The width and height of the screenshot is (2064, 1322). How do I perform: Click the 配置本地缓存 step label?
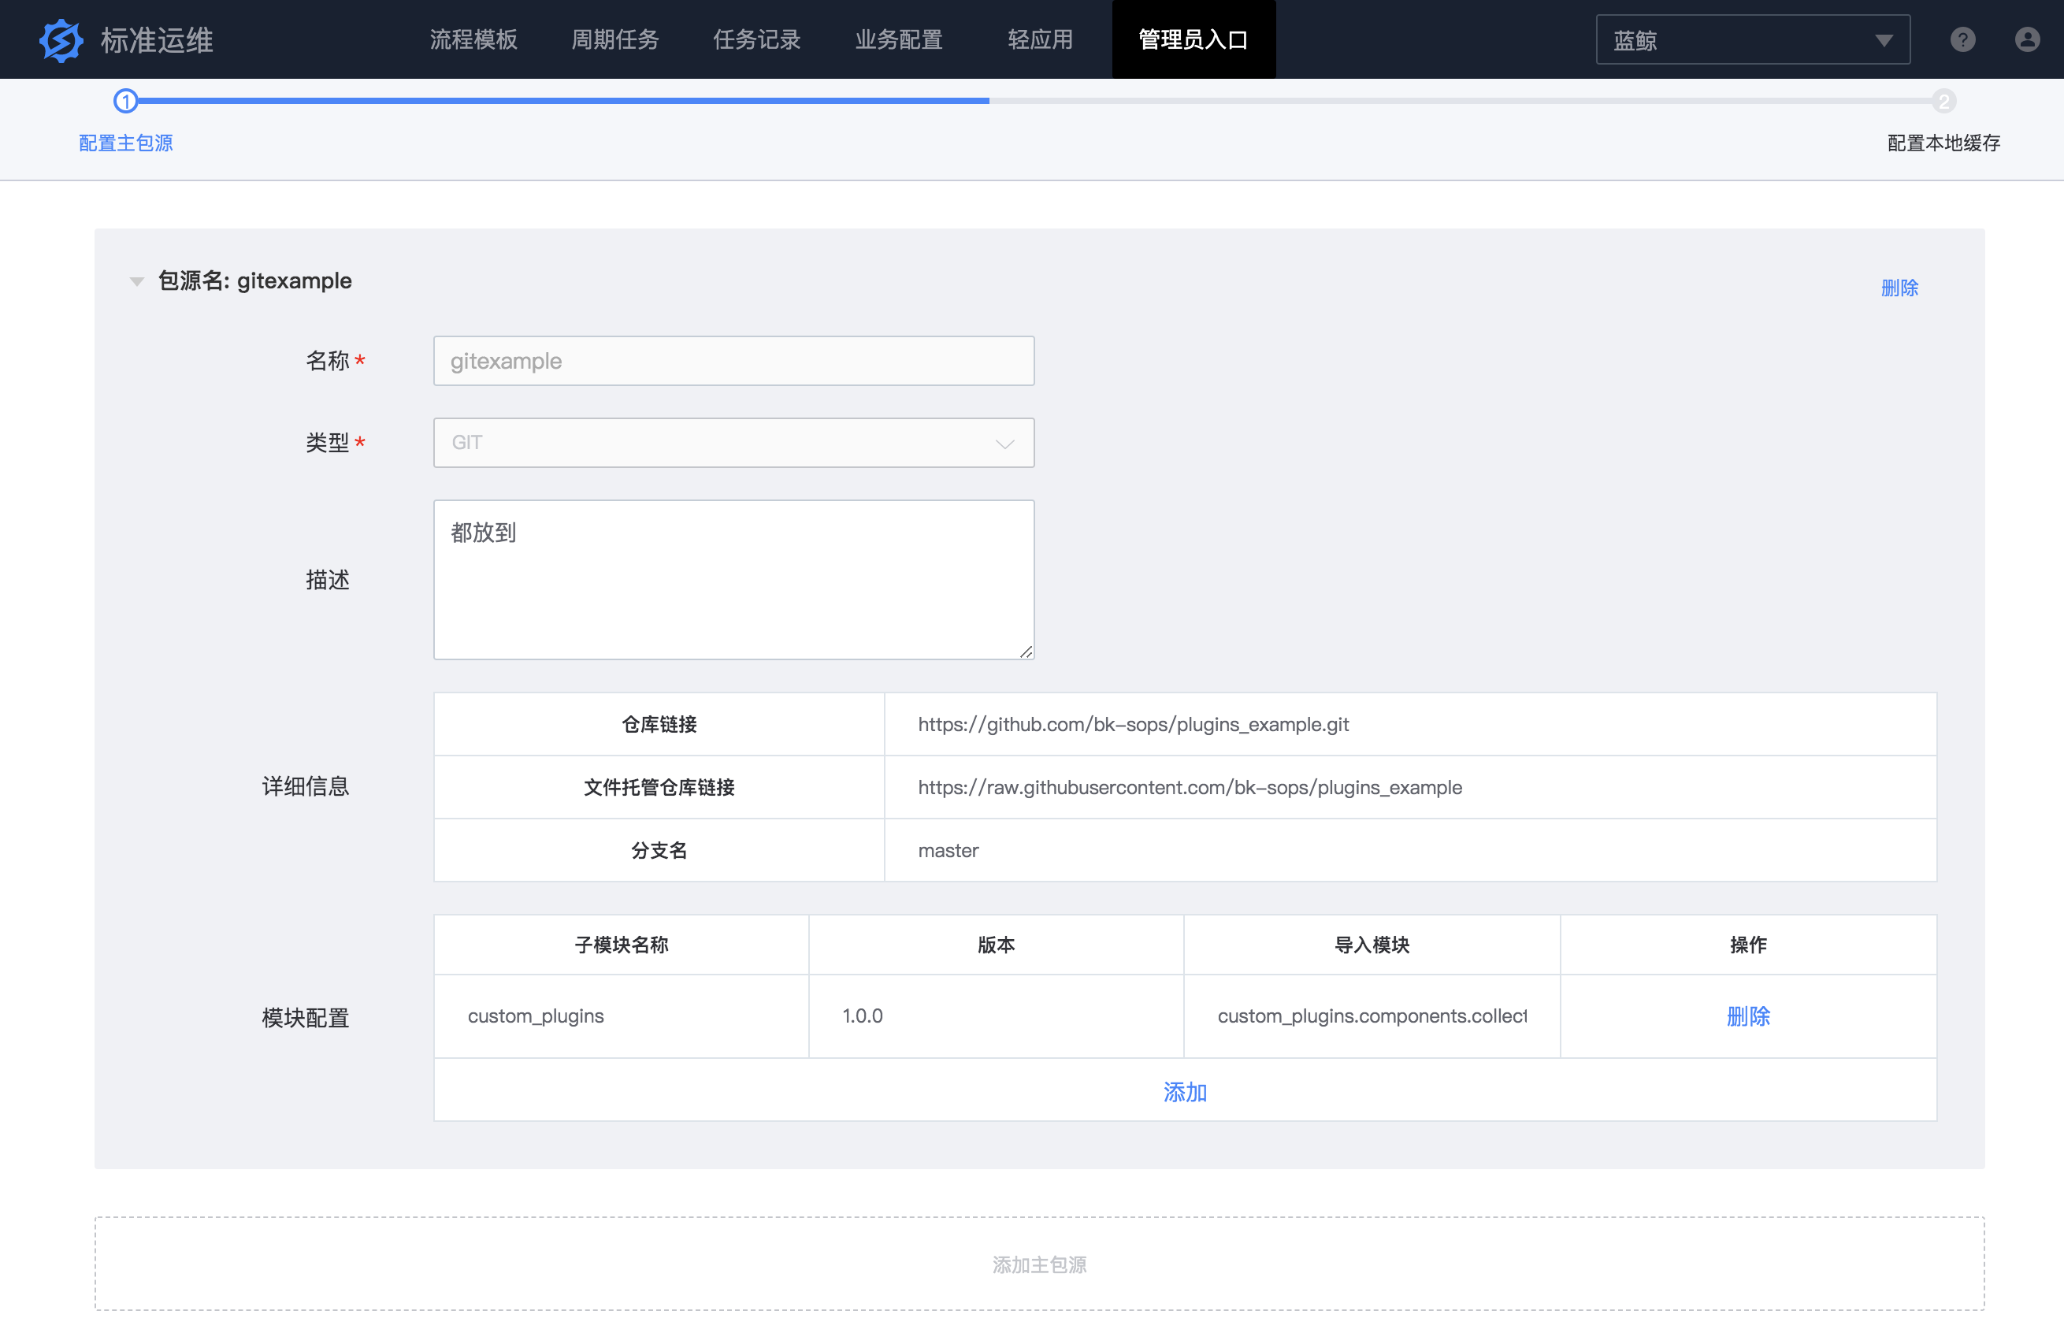coord(1943,143)
